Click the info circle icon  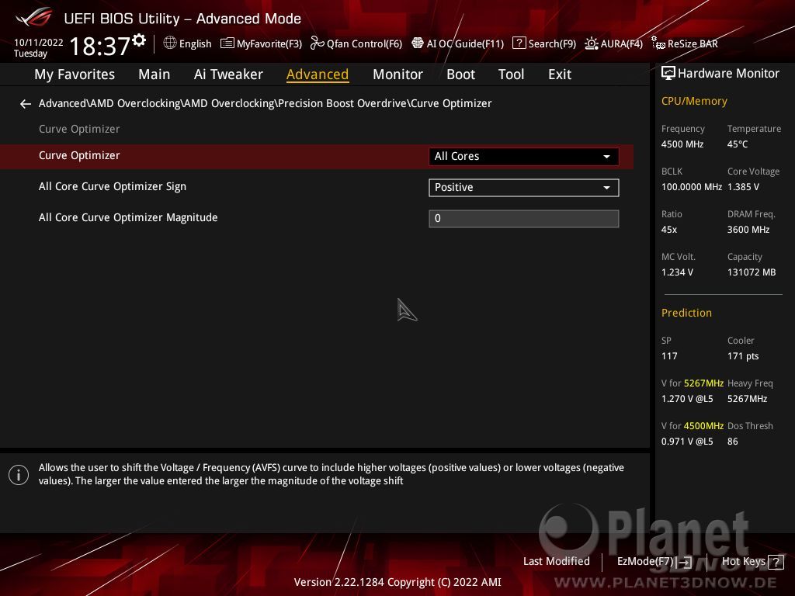click(x=19, y=475)
